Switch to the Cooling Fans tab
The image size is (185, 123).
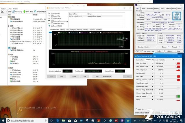64,29
